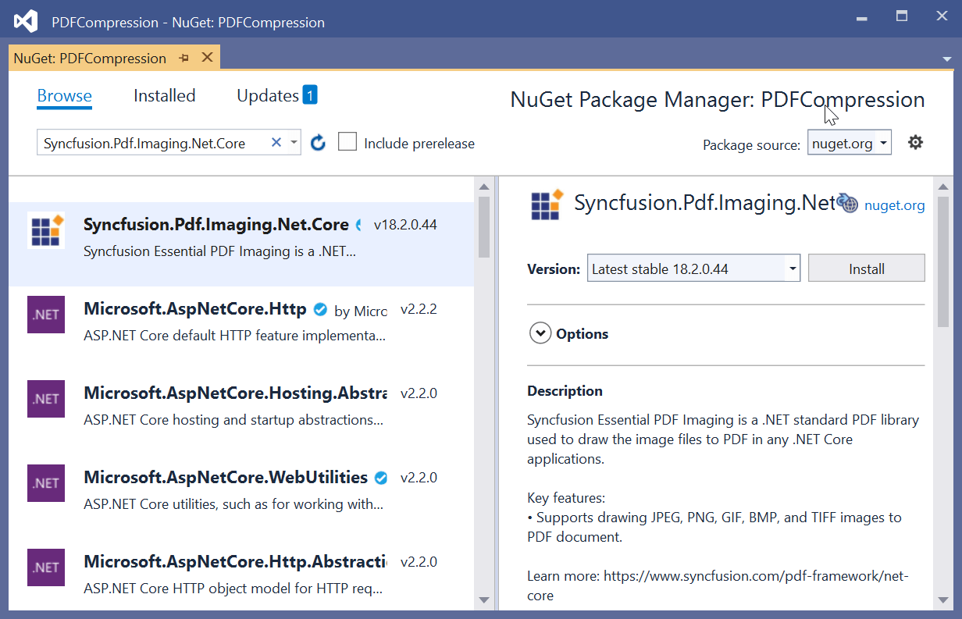
Task: Click the Updates count badge
Action: [x=310, y=95]
